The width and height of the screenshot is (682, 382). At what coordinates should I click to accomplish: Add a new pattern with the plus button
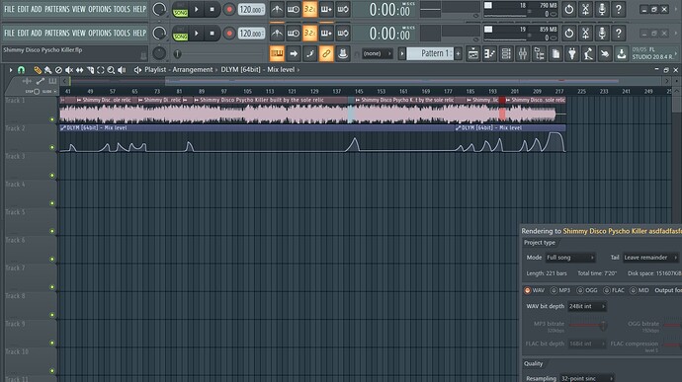458,53
